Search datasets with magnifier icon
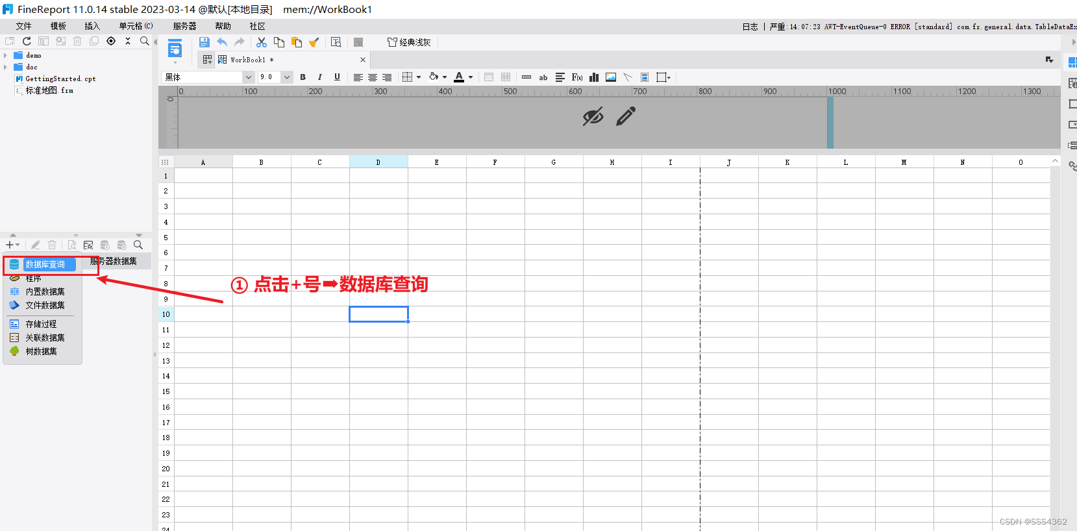Screen dimensions: 1077x531 (138, 245)
